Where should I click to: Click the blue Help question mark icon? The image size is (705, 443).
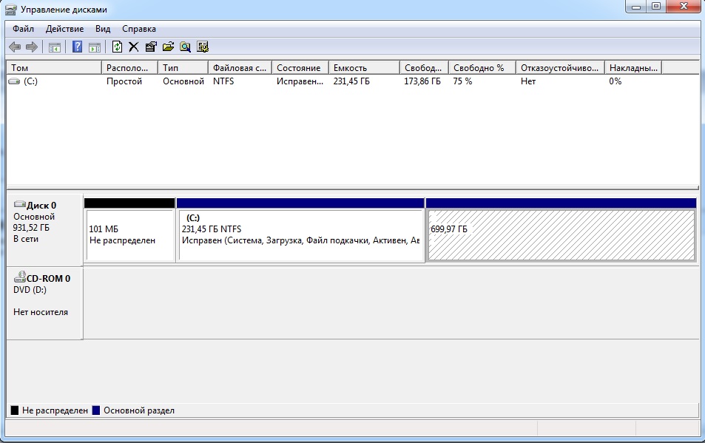77,47
